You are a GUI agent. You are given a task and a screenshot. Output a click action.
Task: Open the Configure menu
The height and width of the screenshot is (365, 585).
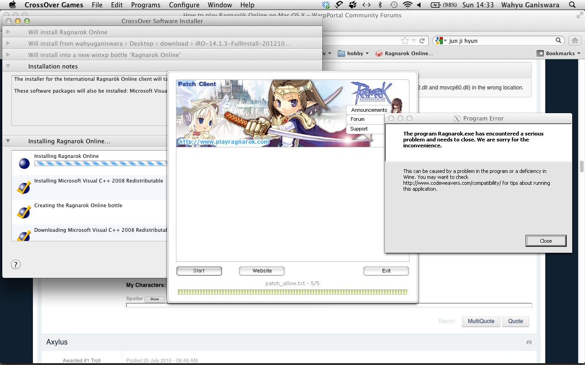click(x=184, y=5)
